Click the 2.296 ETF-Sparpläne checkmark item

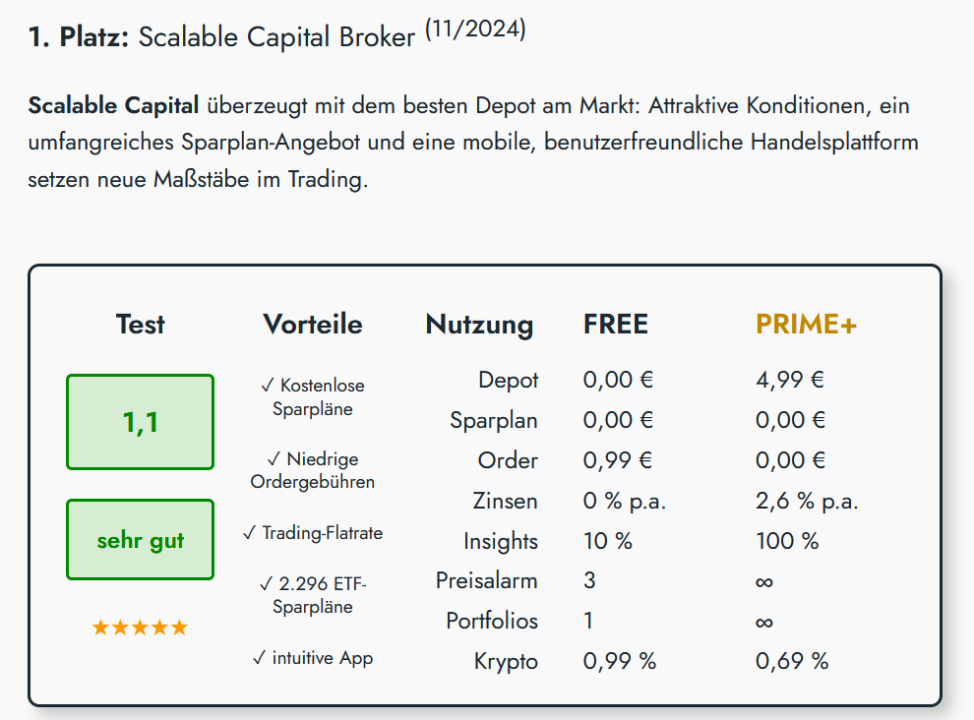pyautogui.click(x=313, y=595)
